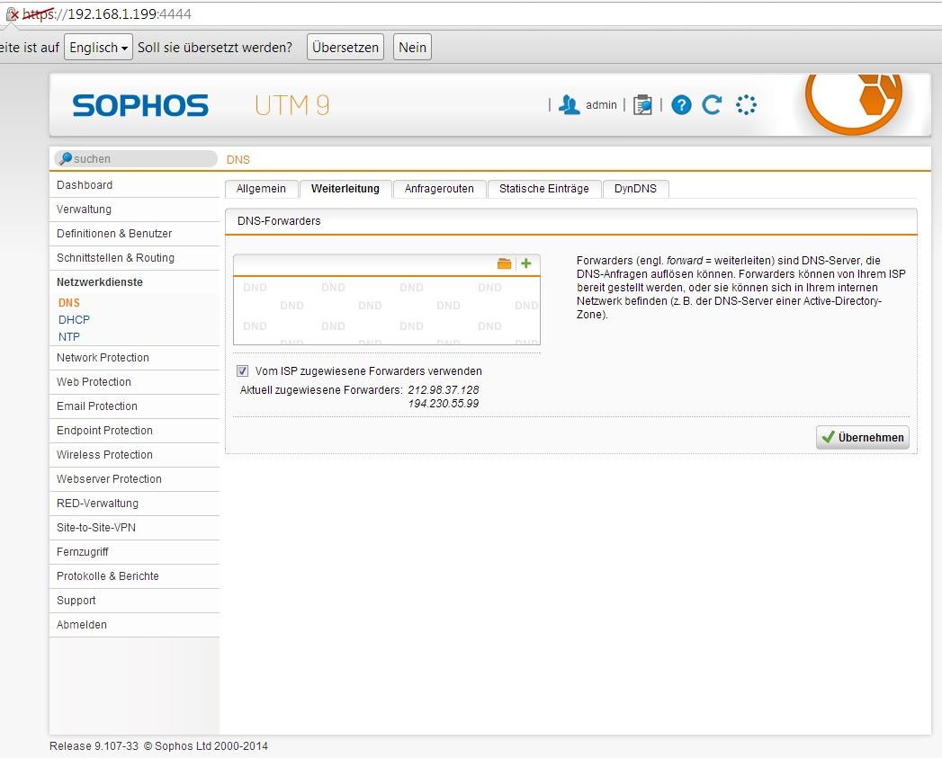
Task: Open Protokolle & Berichte in sidebar
Action: click(x=134, y=576)
